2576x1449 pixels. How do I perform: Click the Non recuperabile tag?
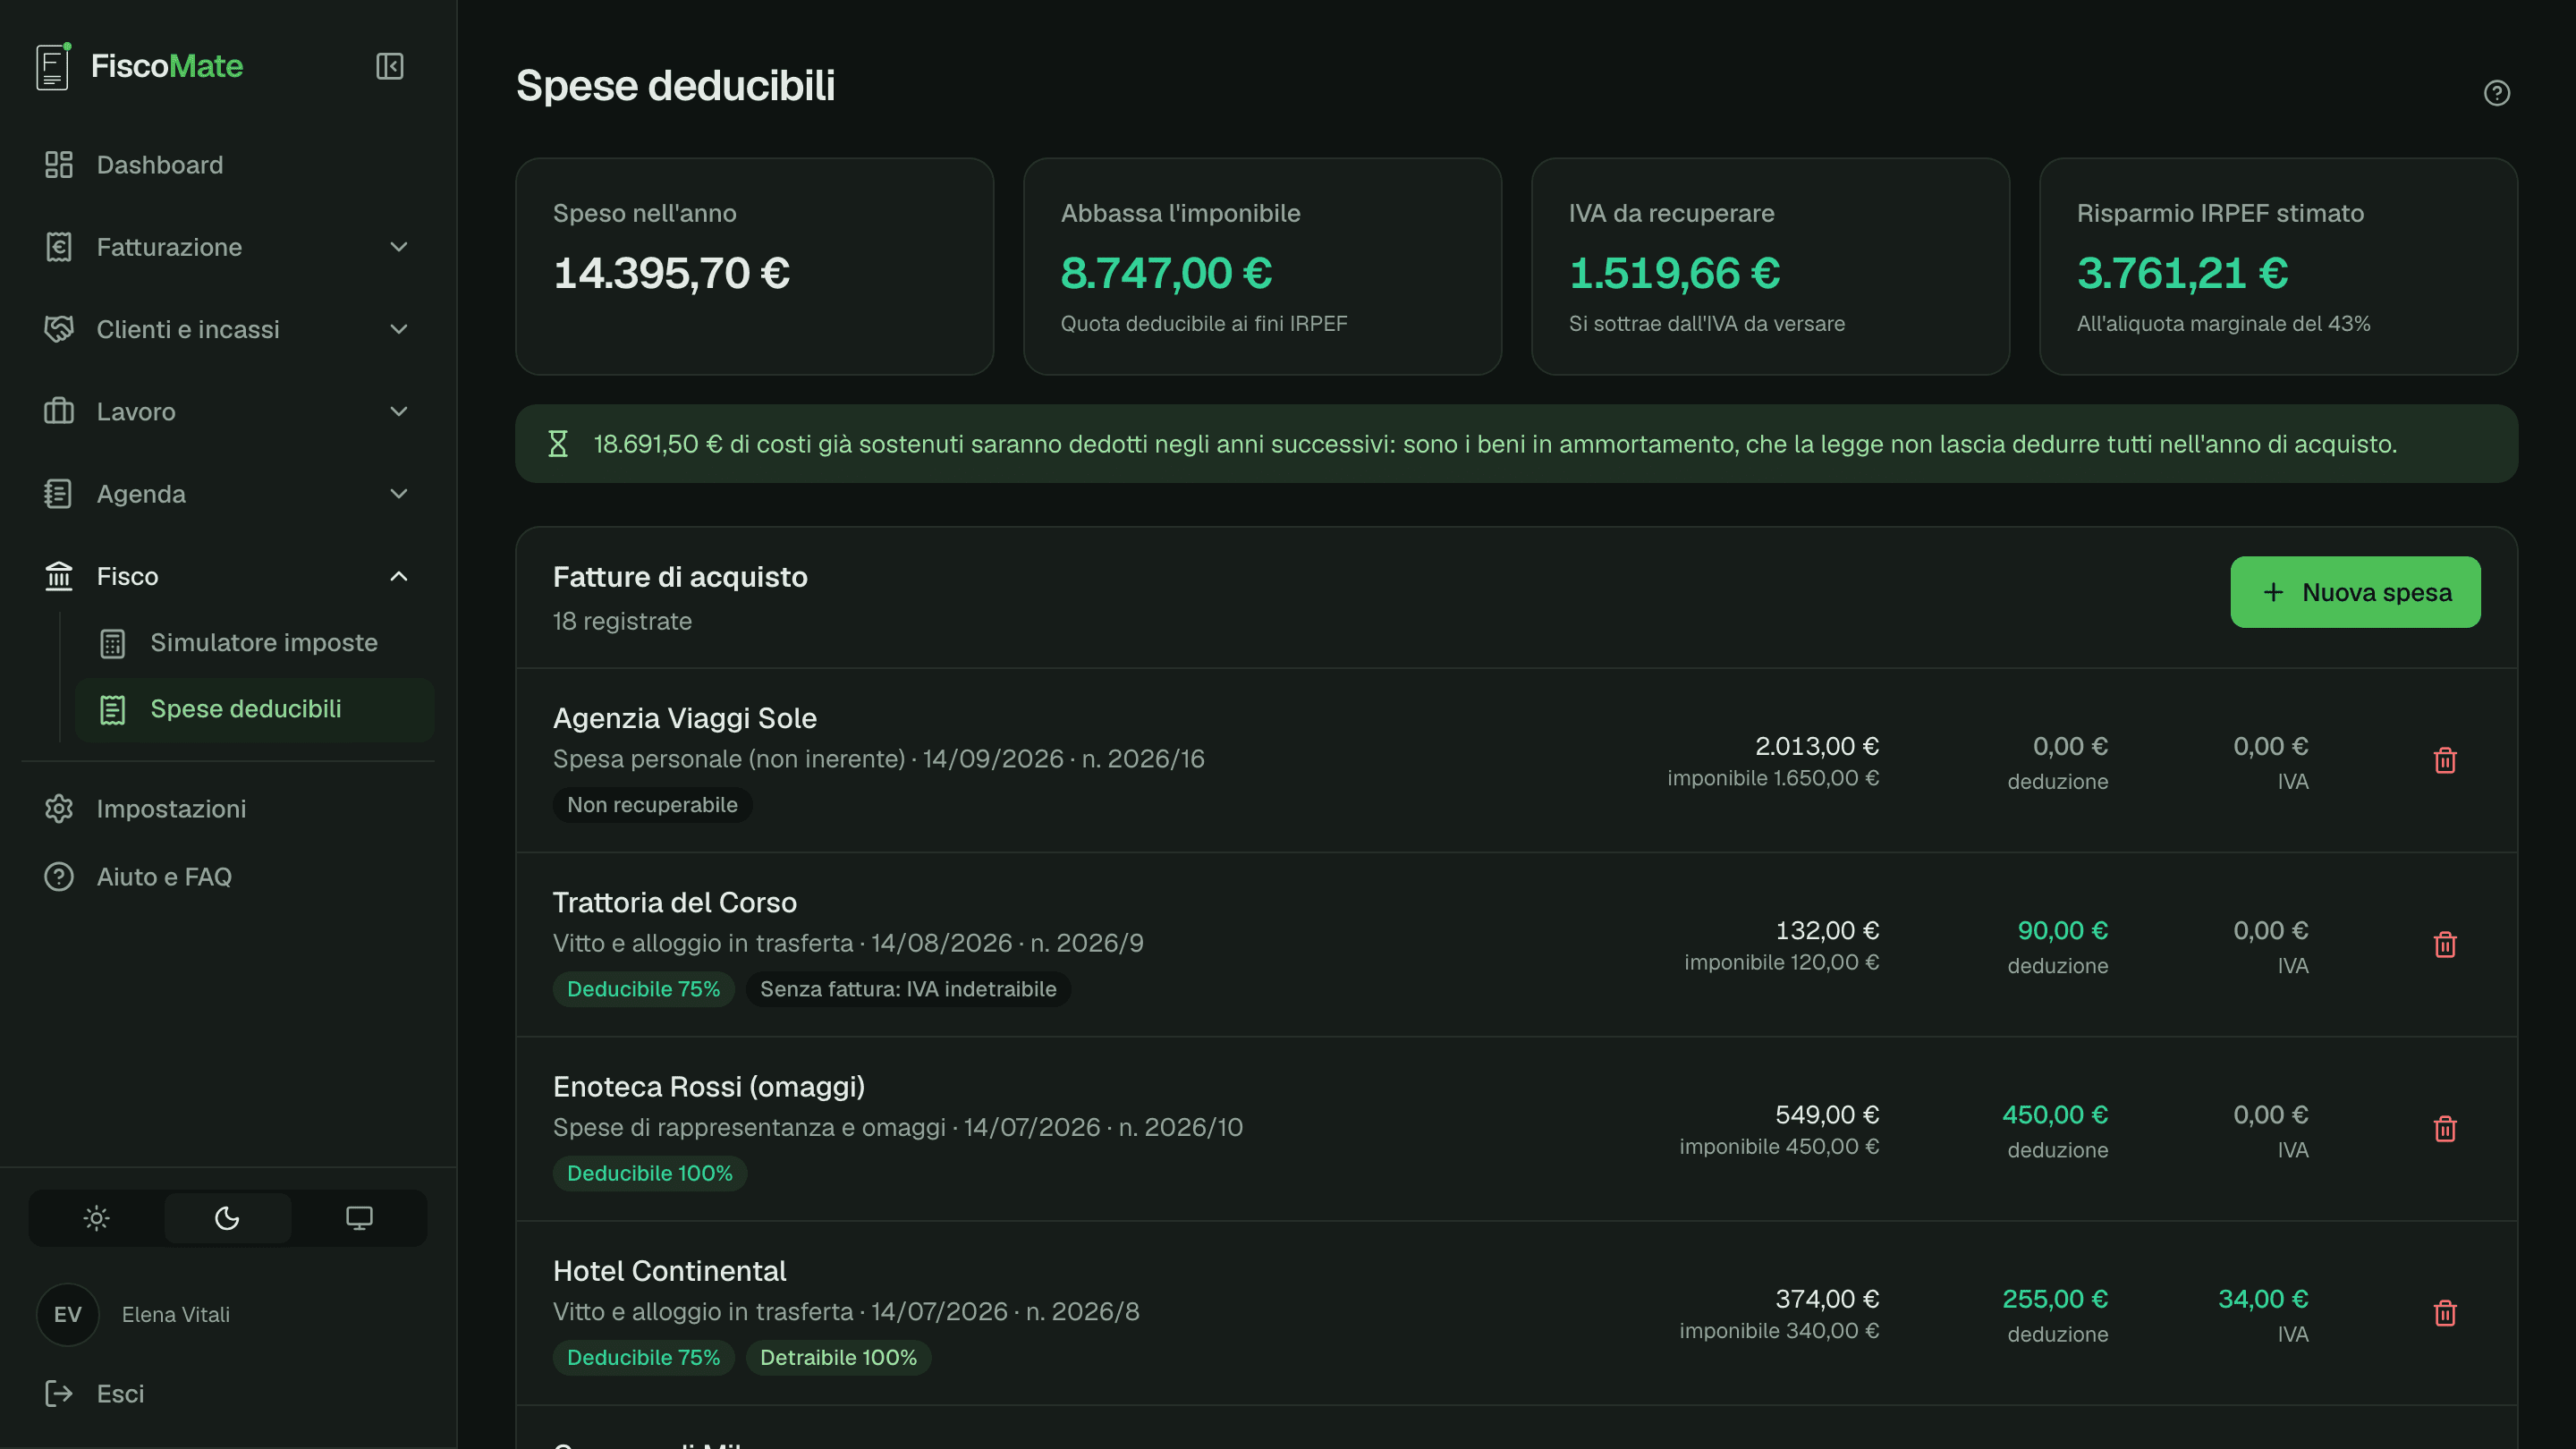652,805
